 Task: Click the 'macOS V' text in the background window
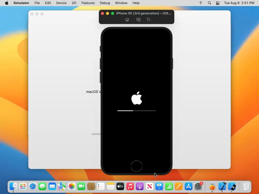pos(94,92)
